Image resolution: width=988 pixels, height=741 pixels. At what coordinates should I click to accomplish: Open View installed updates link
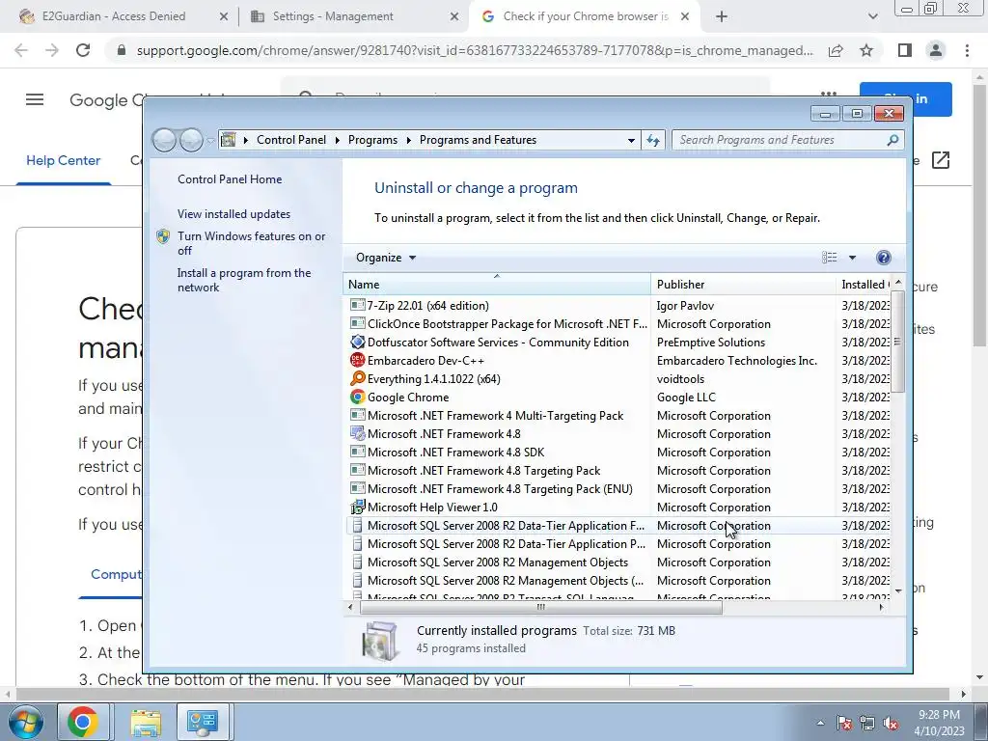(x=233, y=213)
